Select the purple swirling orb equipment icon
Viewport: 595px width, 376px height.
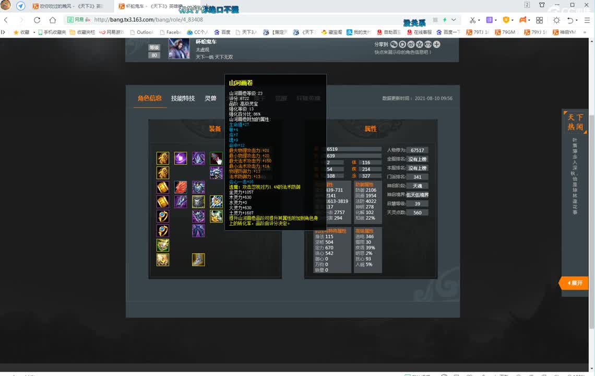coord(181,158)
